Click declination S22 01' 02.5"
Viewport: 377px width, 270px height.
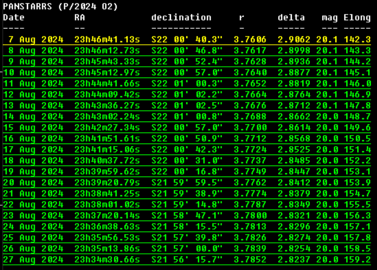pyautogui.click(x=187, y=106)
